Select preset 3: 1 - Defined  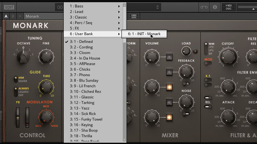[x=93, y=42]
